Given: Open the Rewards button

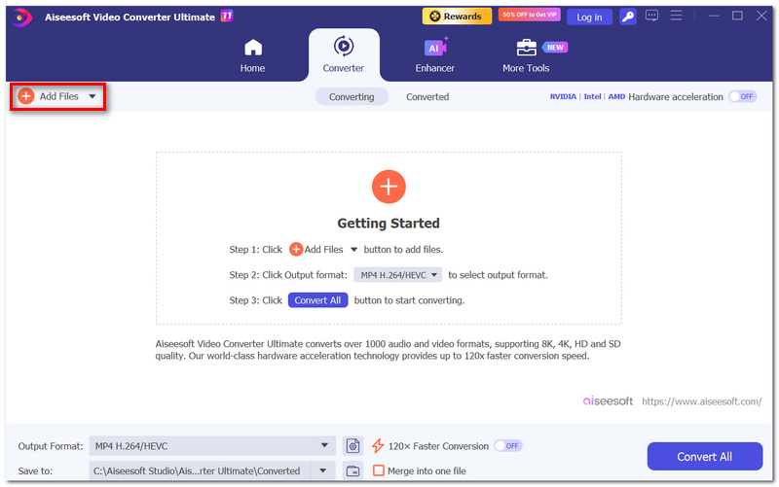Looking at the screenshot, I should point(457,17).
